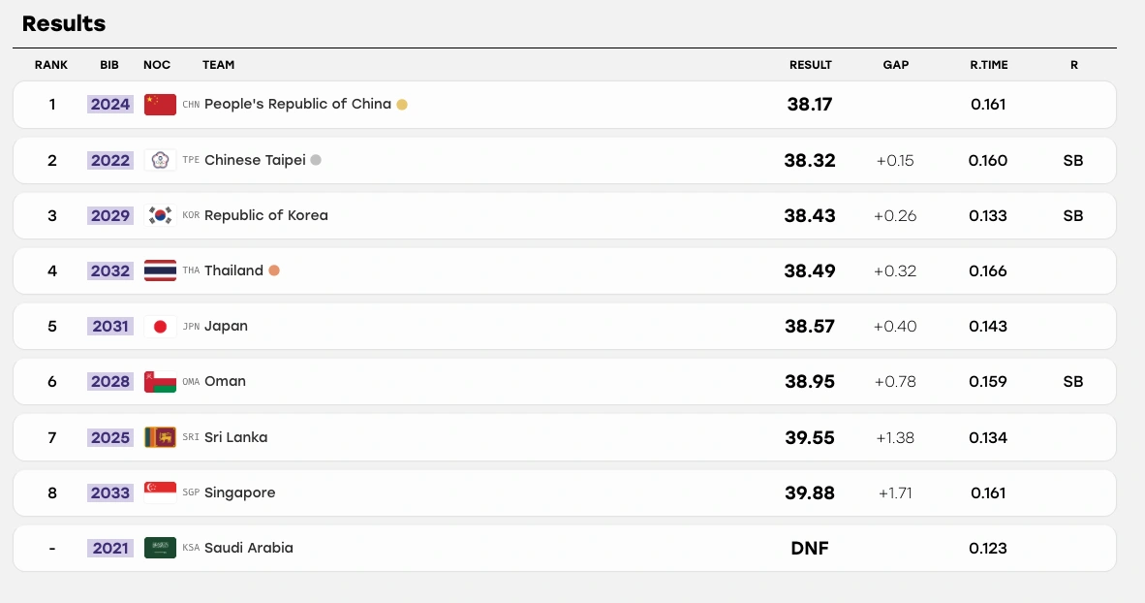This screenshot has width=1145, height=603.
Task: Click the NOC column header
Action: click(157, 65)
